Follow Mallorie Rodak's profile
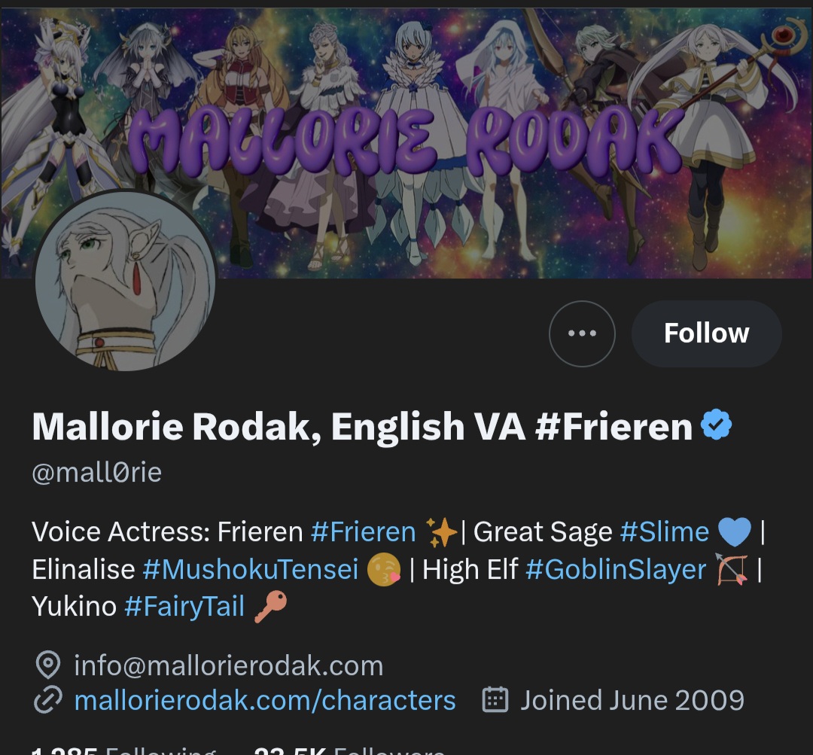Screen dimensions: 813x755 coord(706,333)
